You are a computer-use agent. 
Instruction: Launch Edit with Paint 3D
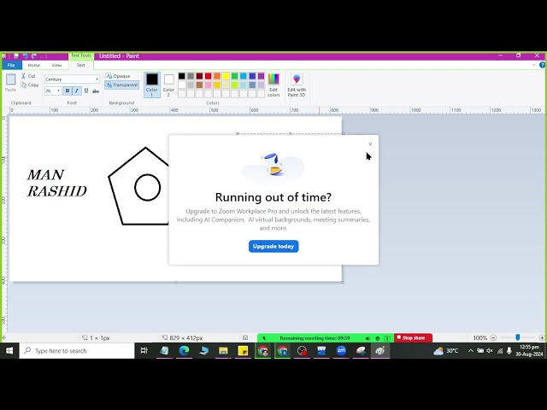point(297,84)
